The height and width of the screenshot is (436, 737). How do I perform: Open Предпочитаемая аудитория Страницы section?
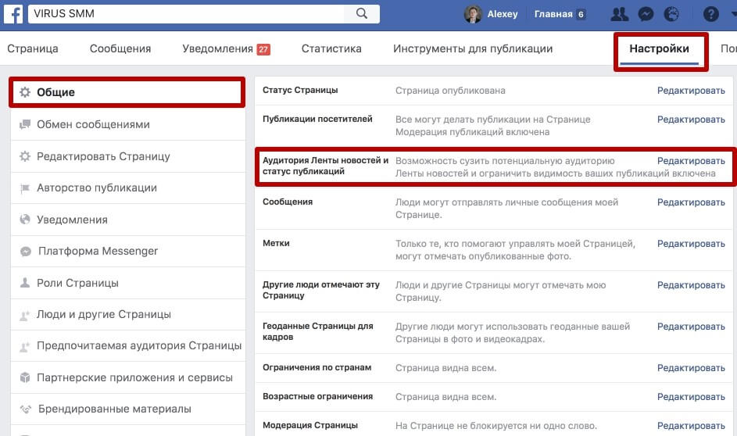[x=128, y=346]
